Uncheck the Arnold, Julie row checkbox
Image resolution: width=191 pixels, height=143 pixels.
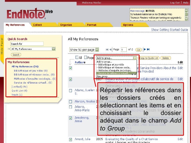click(x=70, y=140)
